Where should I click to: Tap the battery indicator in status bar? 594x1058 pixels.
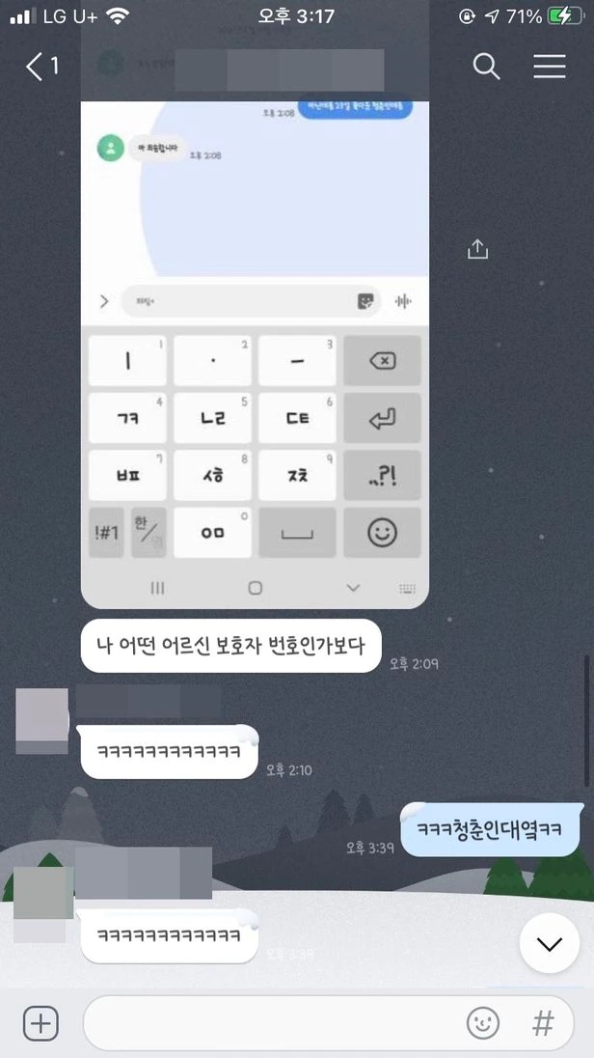click(564, 16)
